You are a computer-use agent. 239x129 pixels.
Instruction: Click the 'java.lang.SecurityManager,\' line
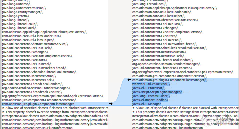pos(22,12)
